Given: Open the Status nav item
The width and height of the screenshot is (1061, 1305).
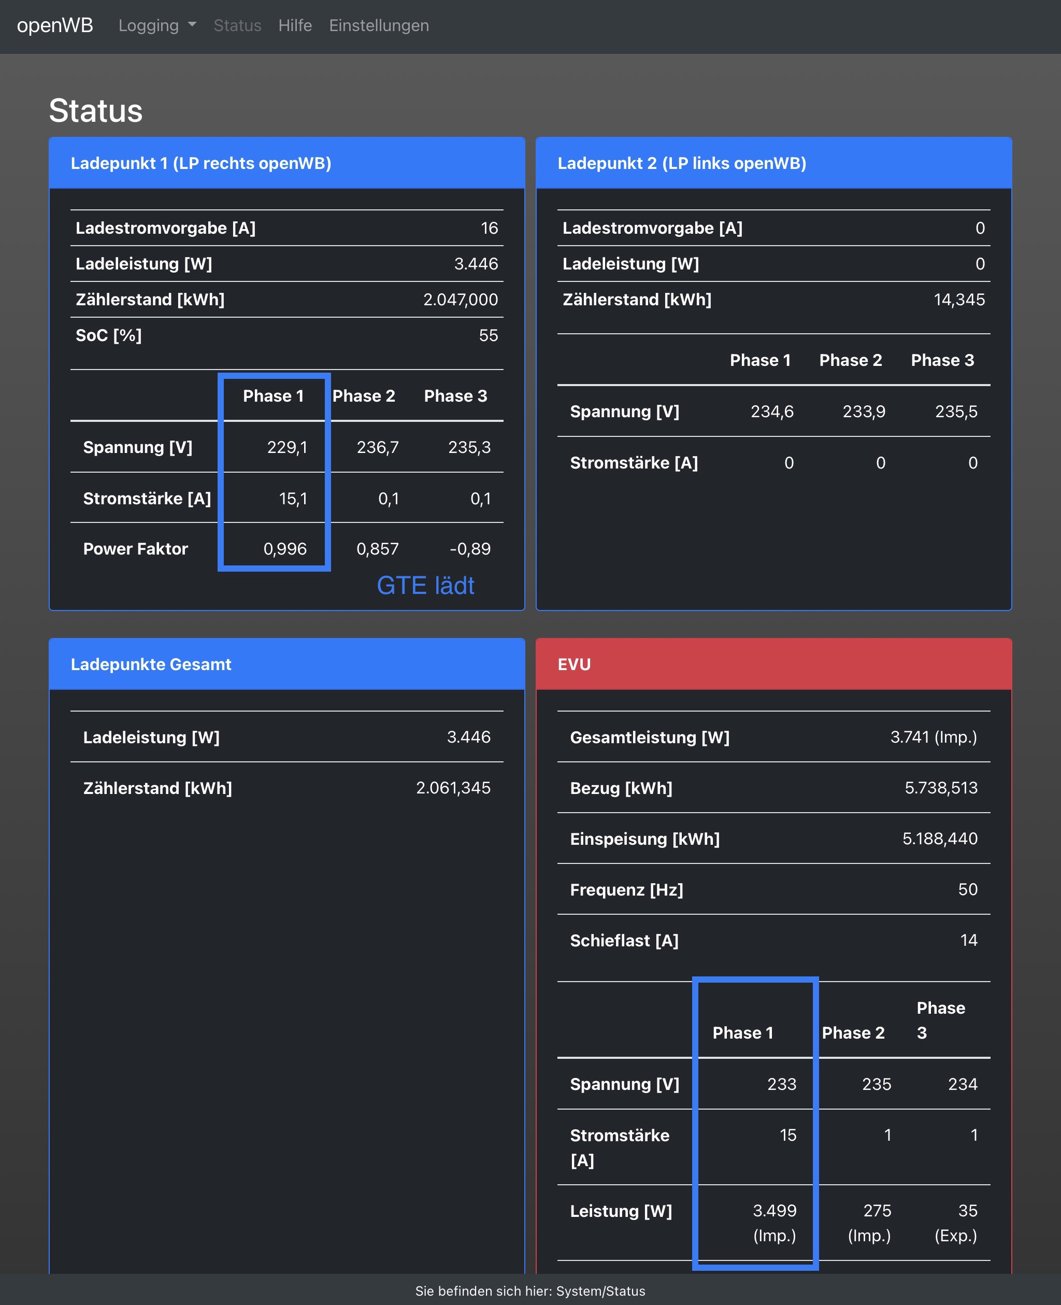Looking at the screenshot, I should tap(237, 26).
